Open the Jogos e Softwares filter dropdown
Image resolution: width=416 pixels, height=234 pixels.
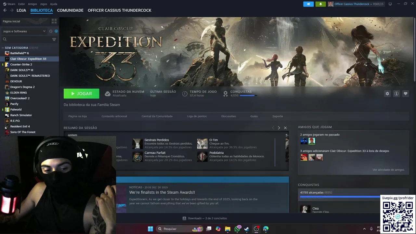coord(24,31)
